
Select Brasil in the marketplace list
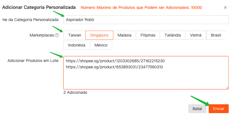click(x=216, y=35)
